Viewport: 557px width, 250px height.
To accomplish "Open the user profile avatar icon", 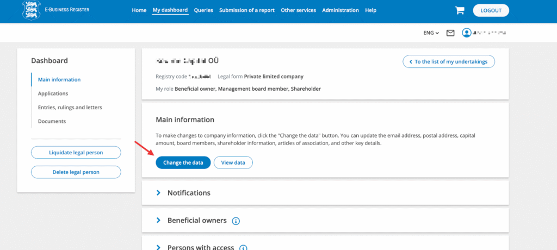I will (466, 33).
